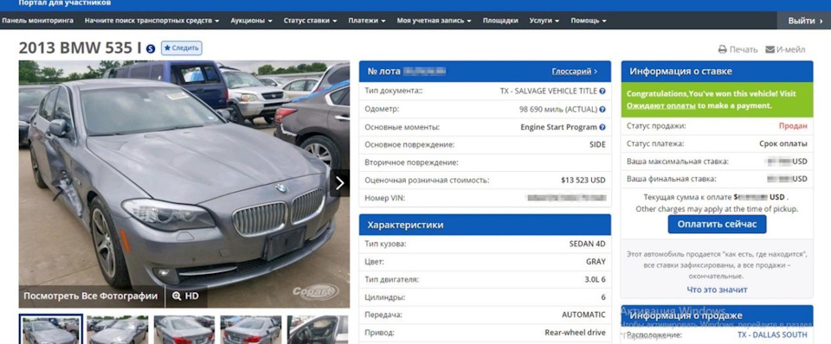Image resolution: width=831 pixels, height=344 pixels.
Task: Open Что это значит link
Action: (717, 290)
